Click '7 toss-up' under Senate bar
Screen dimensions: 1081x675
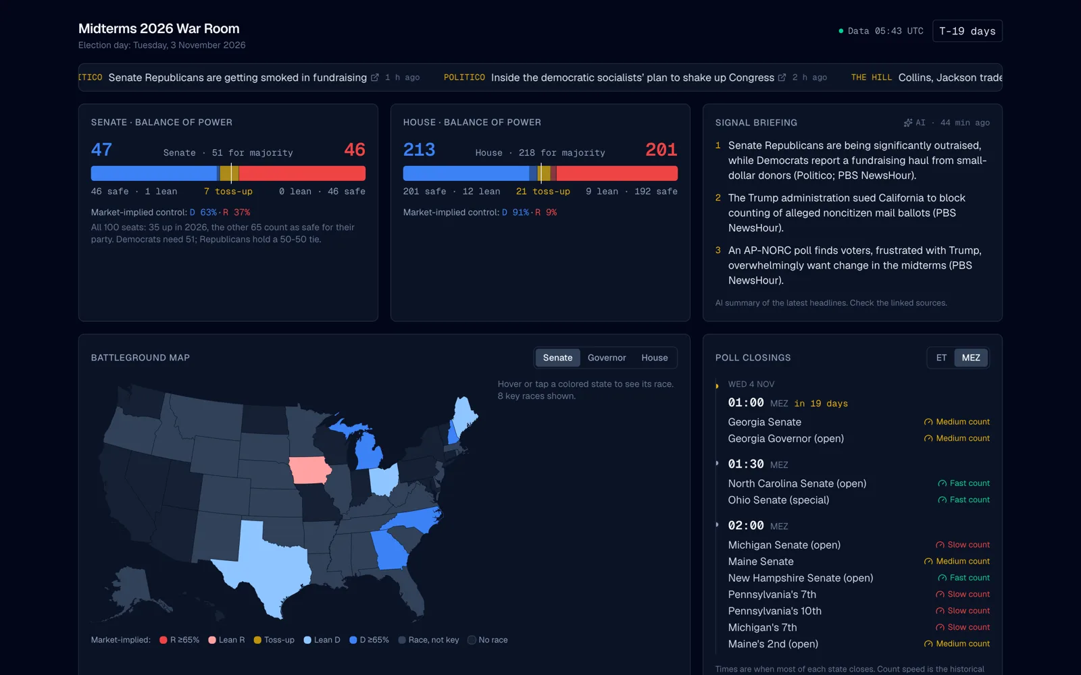click(228, 192)
